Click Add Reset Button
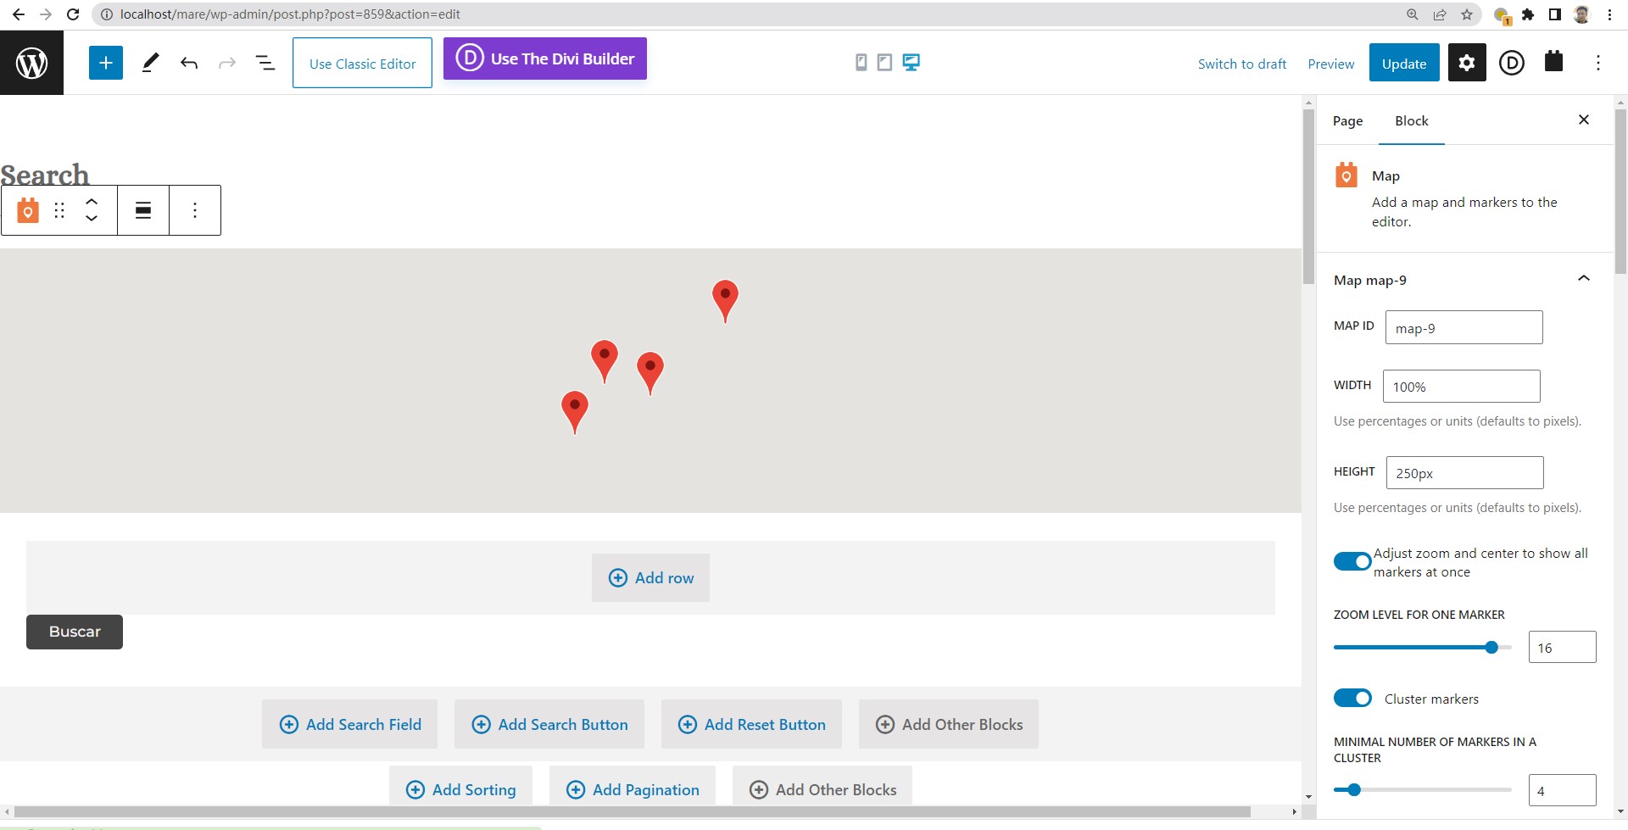Viewport: 1628px width, 830px height. click(x=751, y=724)
